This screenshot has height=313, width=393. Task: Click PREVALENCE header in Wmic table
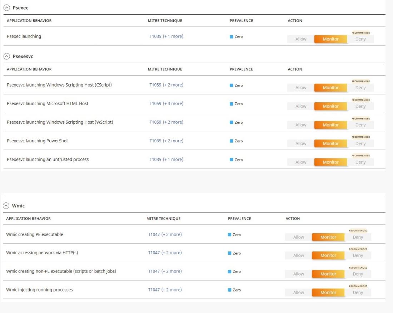(239, 219)
